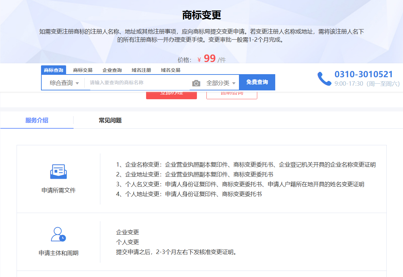
Task: Switch to the 商标交易 tab
Action: (x=83, y=70)
